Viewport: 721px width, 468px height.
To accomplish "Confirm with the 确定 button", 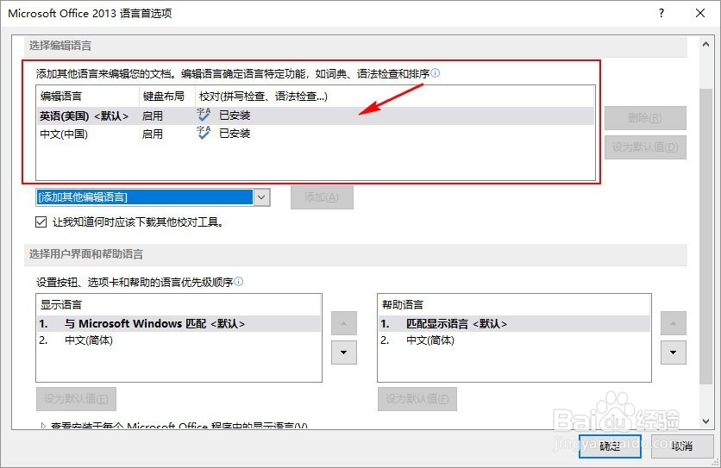I will pyautogui.click(x=610, y=446).
